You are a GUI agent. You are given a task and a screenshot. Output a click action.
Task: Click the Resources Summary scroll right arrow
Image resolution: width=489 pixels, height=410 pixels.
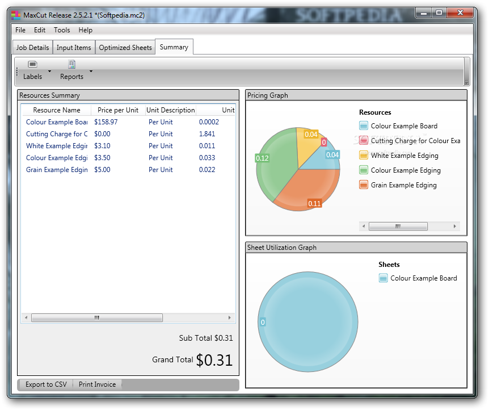(x=230, y=317)
